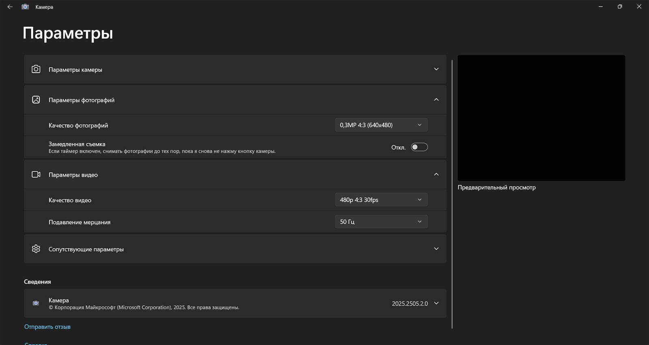The image size is (649, 345).
Task: Click the back arrow in title bar
Action: click(10, 7)
